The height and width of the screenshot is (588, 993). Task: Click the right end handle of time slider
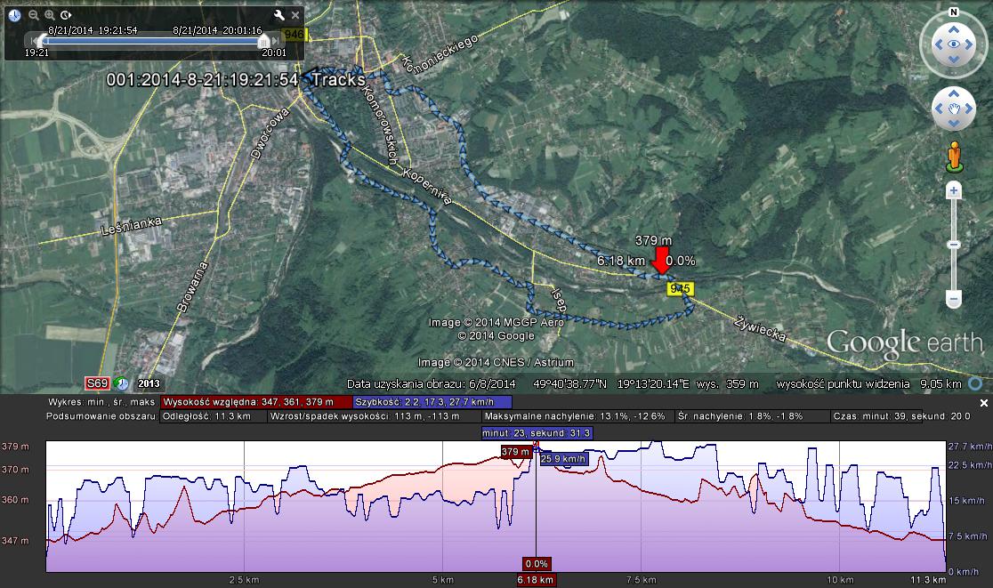263,41
